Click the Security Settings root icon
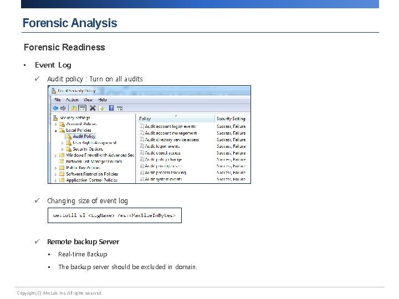 [55, 118]
